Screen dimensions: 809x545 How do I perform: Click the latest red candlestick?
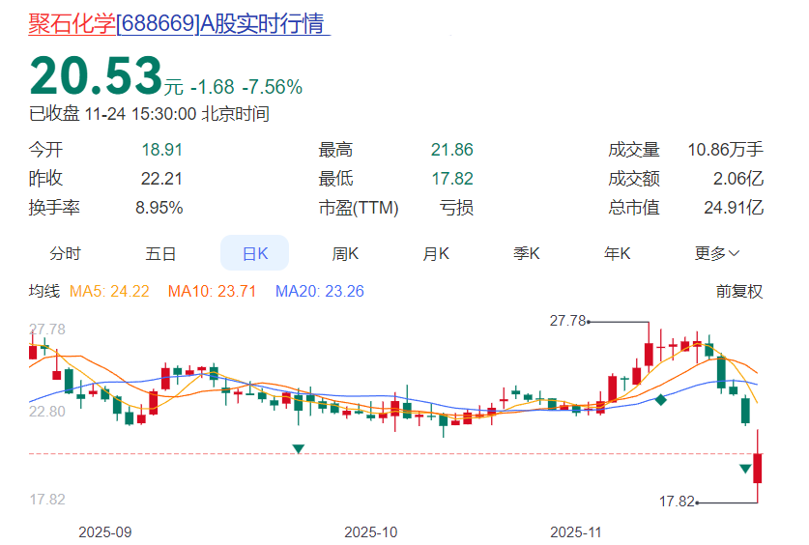(758, 468)
